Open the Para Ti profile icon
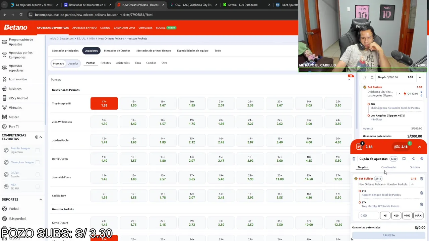 4,127
